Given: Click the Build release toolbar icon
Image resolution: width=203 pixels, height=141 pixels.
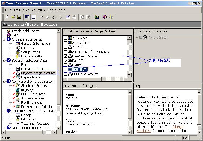Looking at the screenshot, I should pyautogui.click(x=68, y=17).
